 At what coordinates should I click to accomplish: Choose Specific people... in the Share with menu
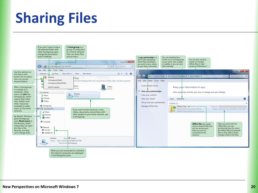54,87
